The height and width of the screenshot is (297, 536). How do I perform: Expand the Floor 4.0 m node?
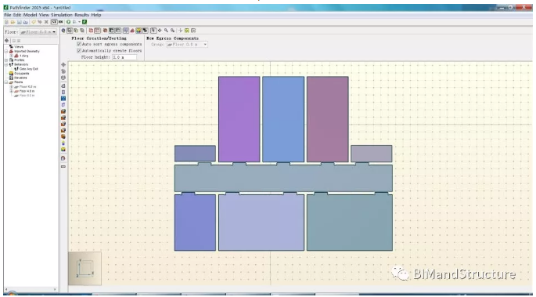click(11, 92)
